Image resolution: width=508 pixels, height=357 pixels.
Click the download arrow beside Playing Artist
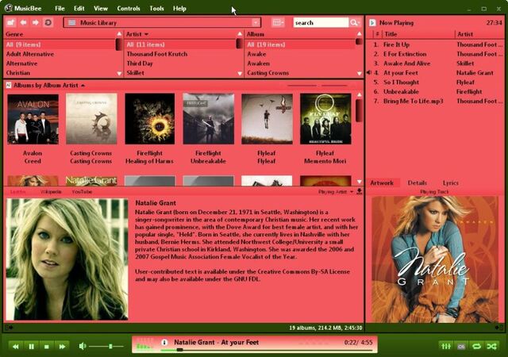[x=360, y=192]
